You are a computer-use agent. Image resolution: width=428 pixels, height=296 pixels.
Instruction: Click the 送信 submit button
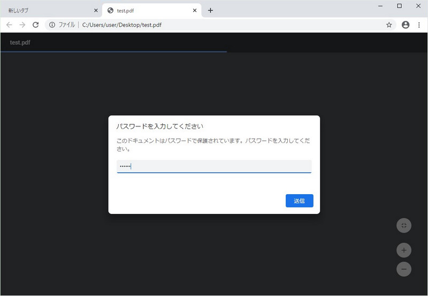(x=300, y=201)
